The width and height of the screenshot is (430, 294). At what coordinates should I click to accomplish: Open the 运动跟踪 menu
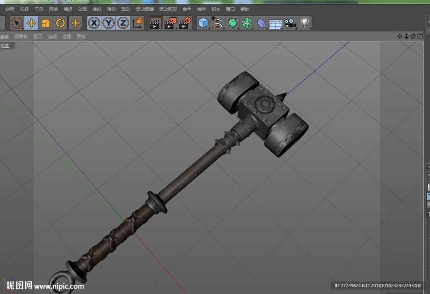click(x=145, y=9)
